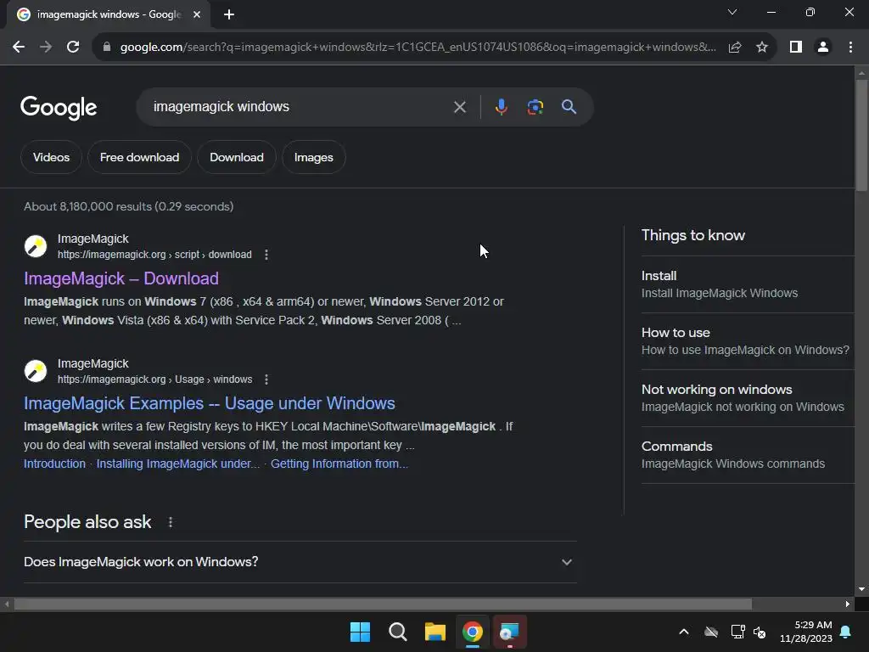
Task: Open network tray icon
Action: tap(737, 632)
